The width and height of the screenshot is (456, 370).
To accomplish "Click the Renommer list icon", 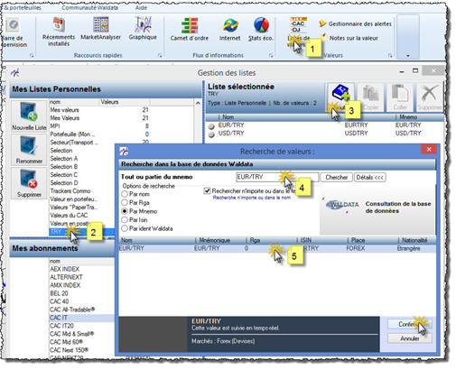I will pos(29,150).
